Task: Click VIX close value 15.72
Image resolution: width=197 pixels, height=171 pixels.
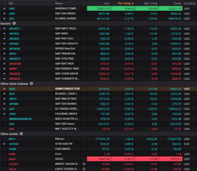Action: pos(178,129)
